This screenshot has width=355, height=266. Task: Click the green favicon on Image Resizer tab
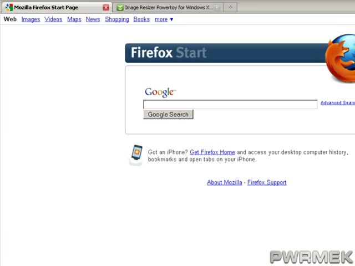point(120,7)
